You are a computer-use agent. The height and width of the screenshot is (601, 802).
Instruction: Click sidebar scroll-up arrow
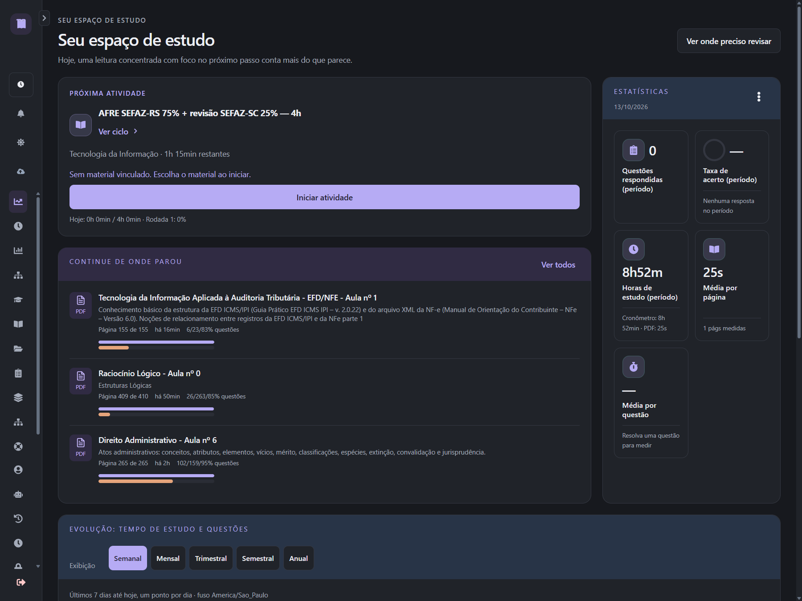[x=38, y=194]
